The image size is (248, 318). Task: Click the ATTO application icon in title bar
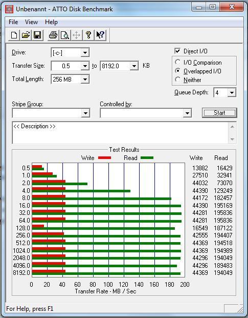point(9,9)
